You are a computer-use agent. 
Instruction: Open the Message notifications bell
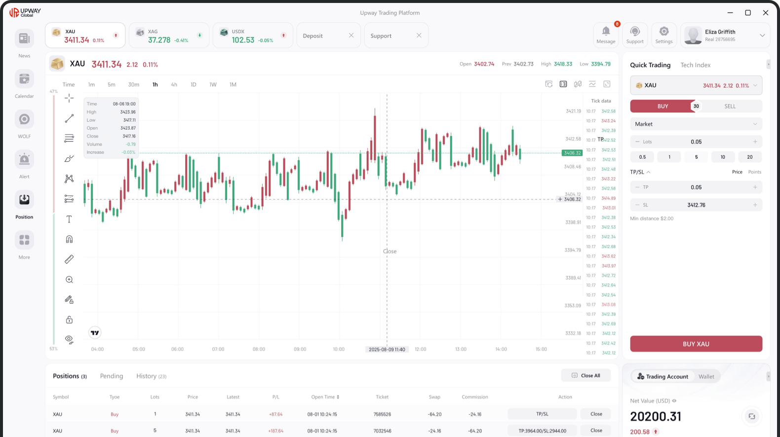click(x=606, y=35)
